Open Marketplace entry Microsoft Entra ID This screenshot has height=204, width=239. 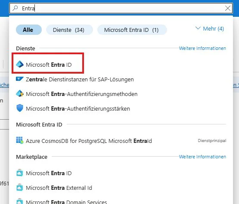[x=49, y=173]
